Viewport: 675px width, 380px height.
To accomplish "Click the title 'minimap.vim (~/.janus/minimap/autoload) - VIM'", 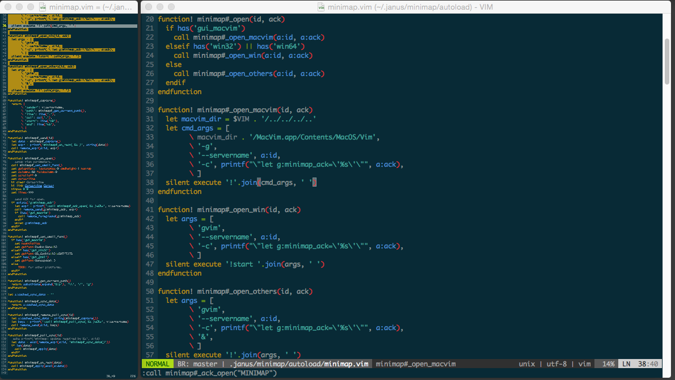I will point(410,7).
